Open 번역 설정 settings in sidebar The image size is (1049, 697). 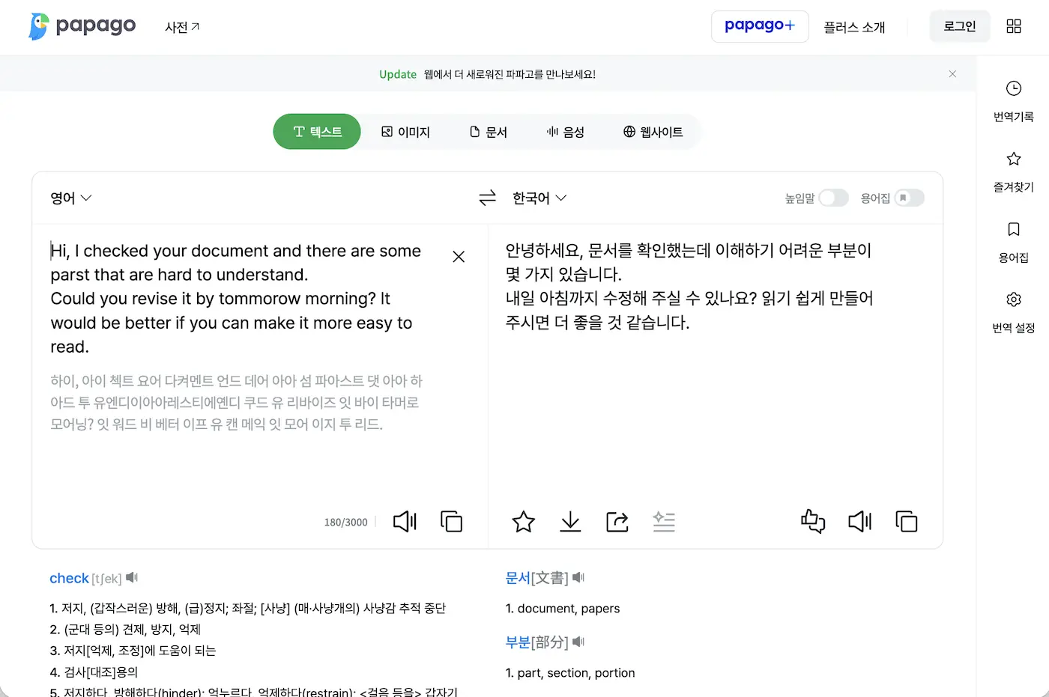(x=1014, y=312)
